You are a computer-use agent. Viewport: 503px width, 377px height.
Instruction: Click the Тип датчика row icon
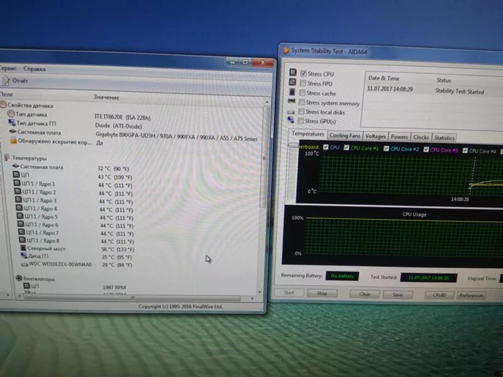(11, 114)
